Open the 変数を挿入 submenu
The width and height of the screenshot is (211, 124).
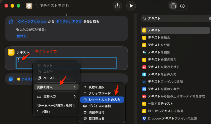[x=56, y=87]
